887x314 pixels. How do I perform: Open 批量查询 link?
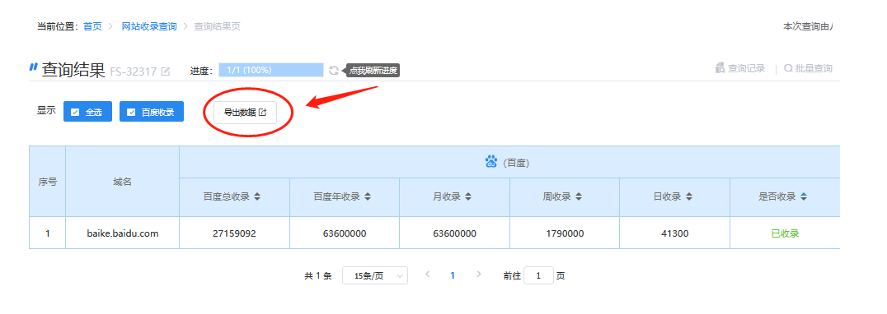pyautogui.click(x=809, y=69)
